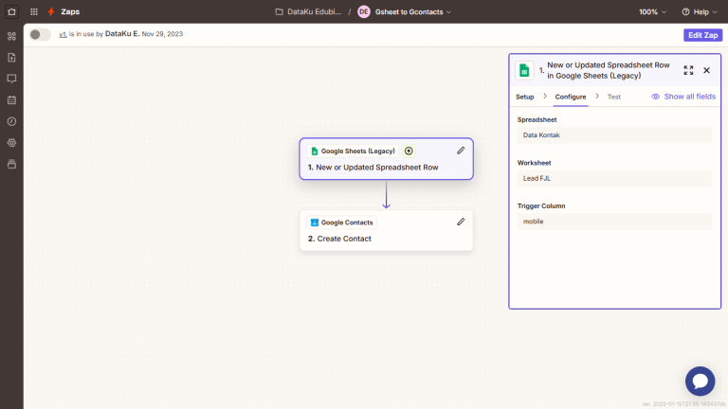This screenshot has height=409, width=728.
Task: Click the Google Contacts app label
Action: tap(347, 222)
